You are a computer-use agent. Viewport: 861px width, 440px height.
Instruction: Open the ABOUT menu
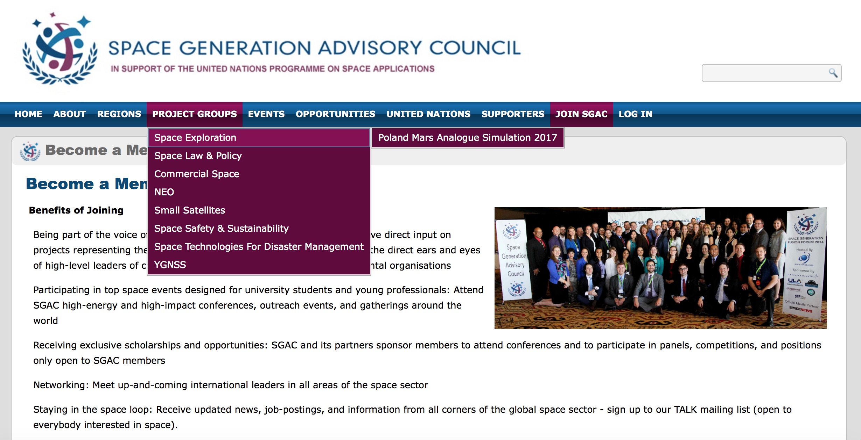(70, 114)
